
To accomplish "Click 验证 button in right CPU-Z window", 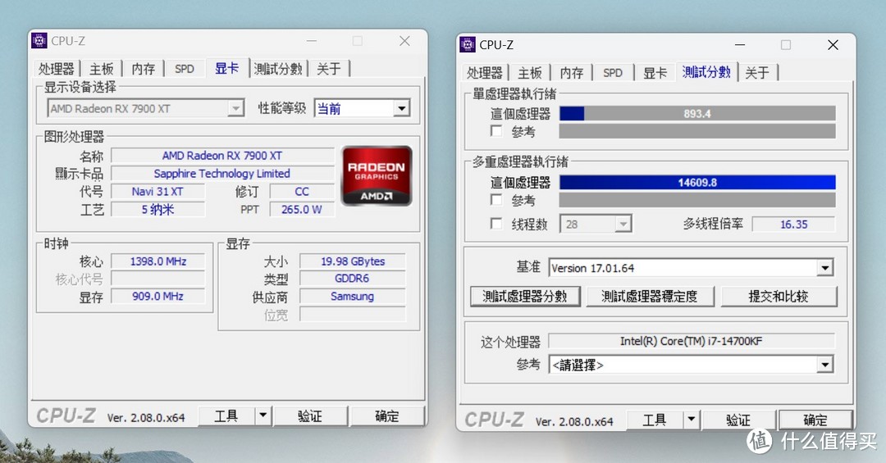I will pyautogui.click(x=738, y=420).
